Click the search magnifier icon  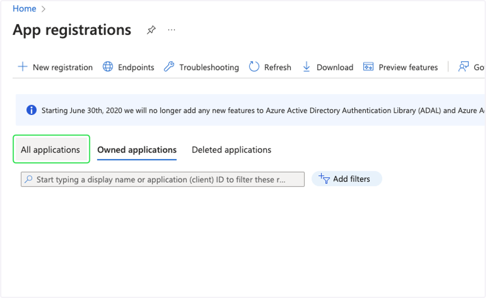pos(28,179)
